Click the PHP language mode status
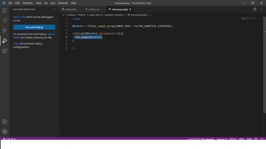The width and height of the screenshot is (266, 149). click(249, 139)
